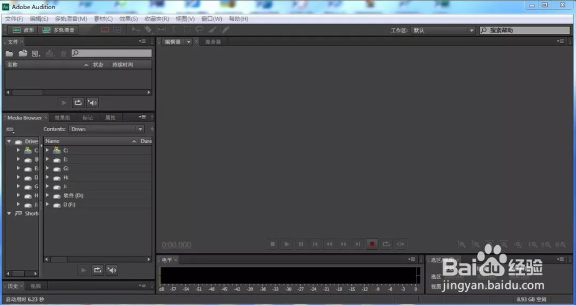Open the 编辑(E) menu
576x305 pixels.
(x=39, y=19)
